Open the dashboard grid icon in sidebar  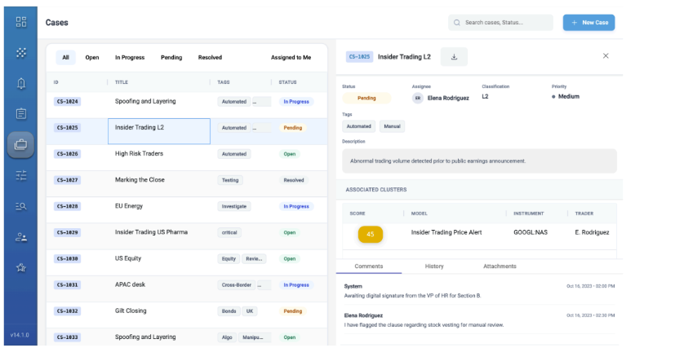(x=21, y=22)
